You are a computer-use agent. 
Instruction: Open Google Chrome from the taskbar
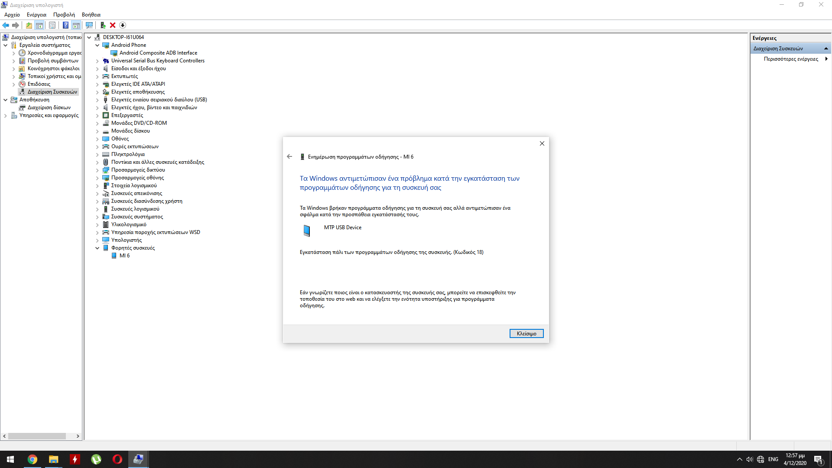pos(32,459)
